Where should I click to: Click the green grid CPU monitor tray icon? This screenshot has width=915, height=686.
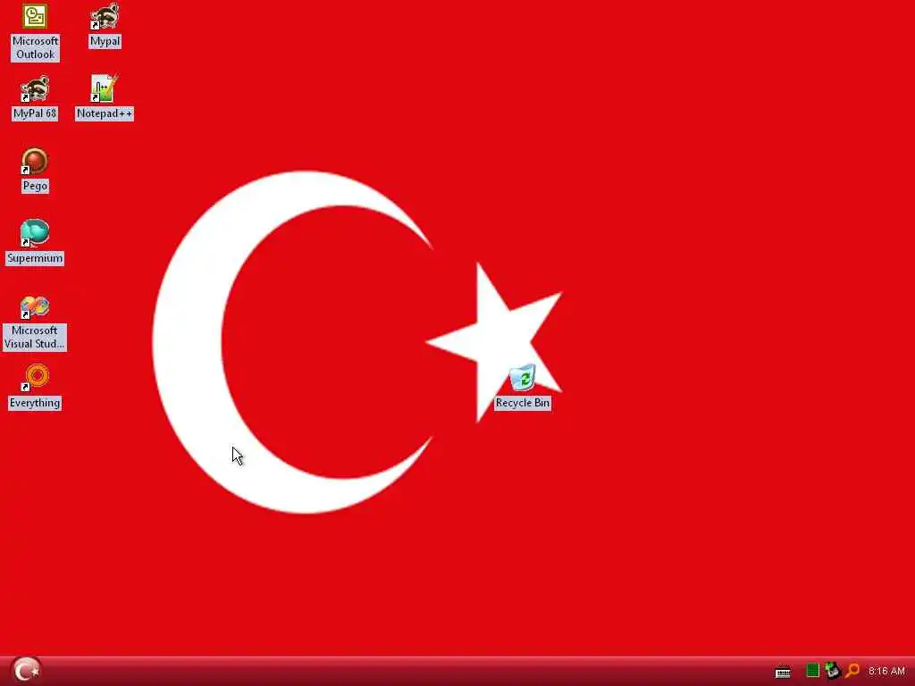[x=812, y=671]
